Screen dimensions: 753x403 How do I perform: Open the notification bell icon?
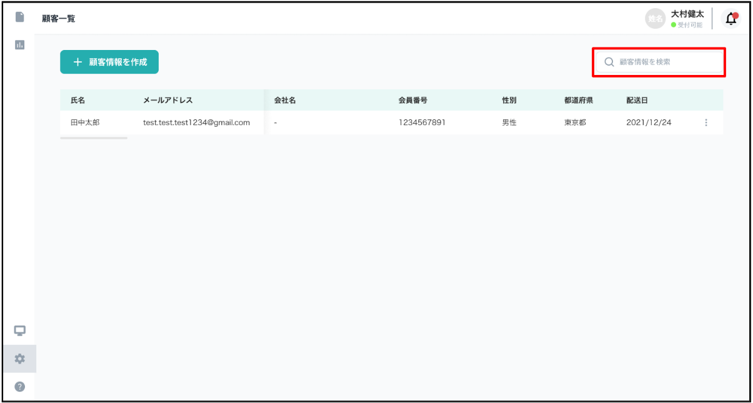[x=731, y=19]
